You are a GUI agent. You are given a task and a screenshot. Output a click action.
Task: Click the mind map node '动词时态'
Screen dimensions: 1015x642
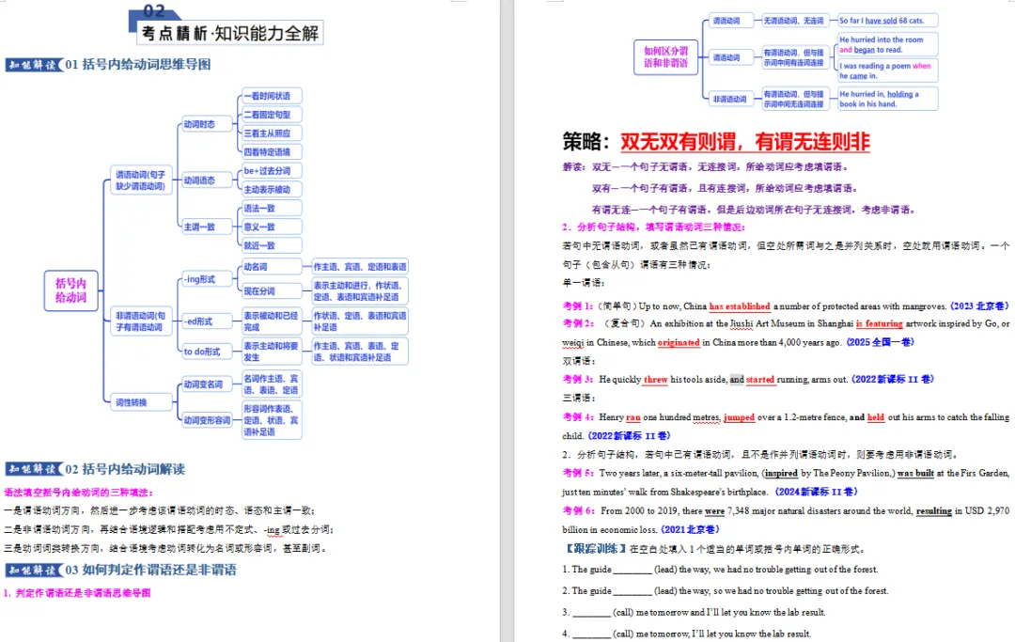tap(205, 124)
